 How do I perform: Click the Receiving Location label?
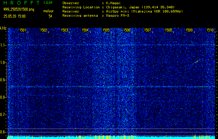pyautogui.click(x=81, y=7)
